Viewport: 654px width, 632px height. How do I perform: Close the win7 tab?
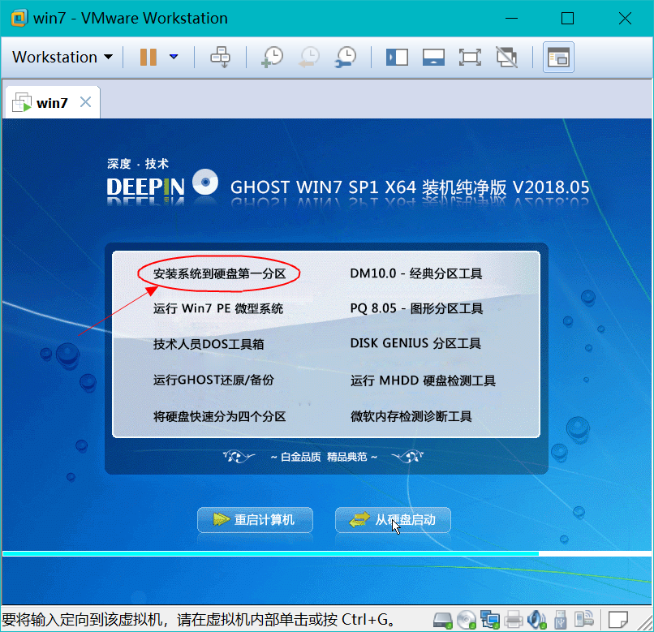click(85, 101)
